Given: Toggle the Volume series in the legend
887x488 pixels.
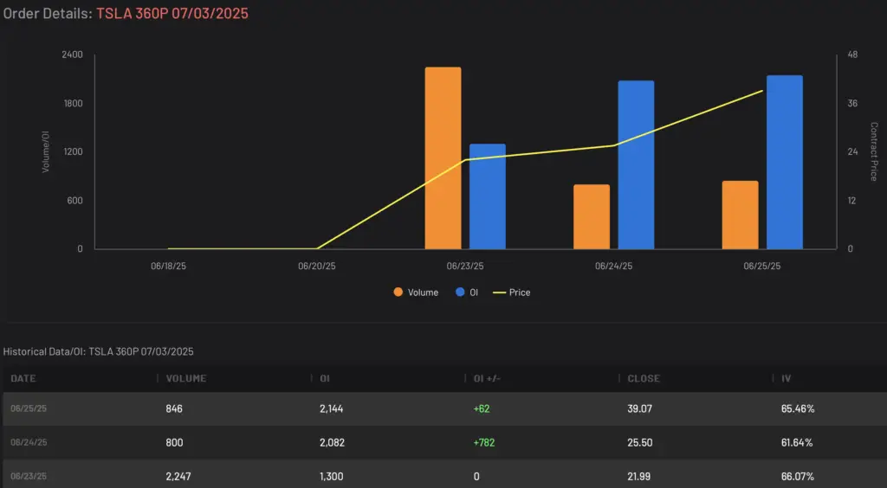Looking at the screenshot, I should [x=416, y=292].
